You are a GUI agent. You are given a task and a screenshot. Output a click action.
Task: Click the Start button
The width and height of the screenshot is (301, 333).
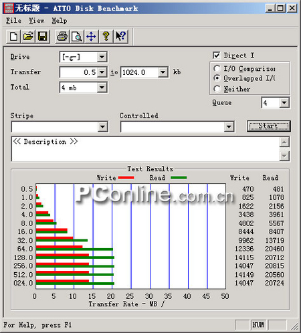point(269,126)
